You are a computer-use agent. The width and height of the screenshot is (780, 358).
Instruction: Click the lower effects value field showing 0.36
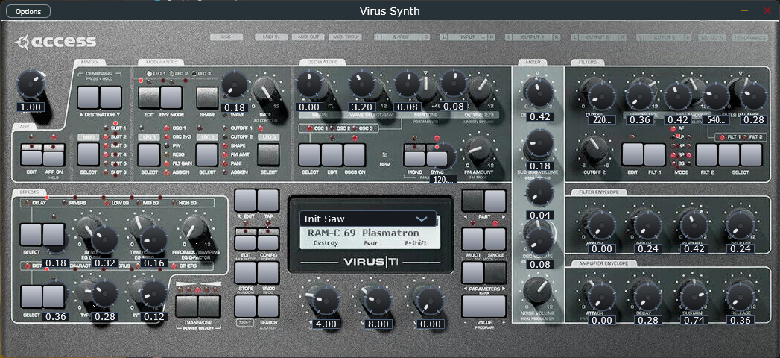pos(56,317)
